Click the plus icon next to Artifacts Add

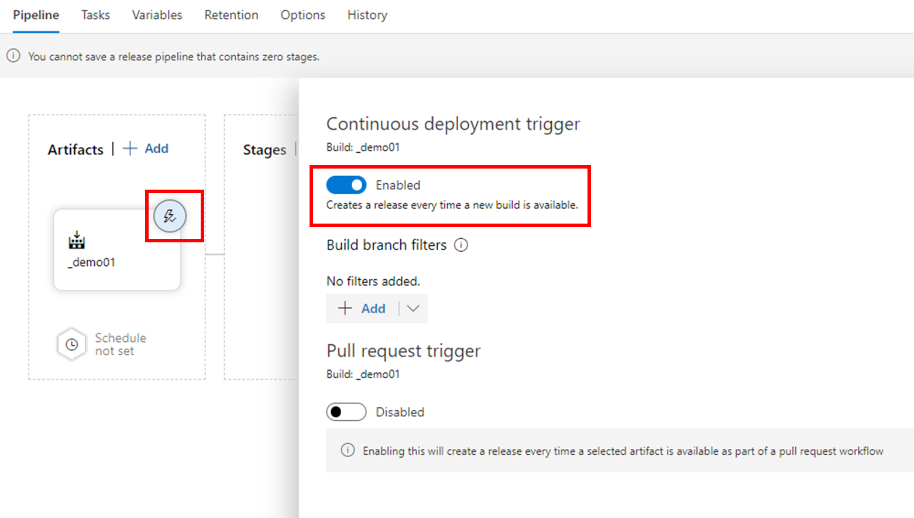(130, 149)
